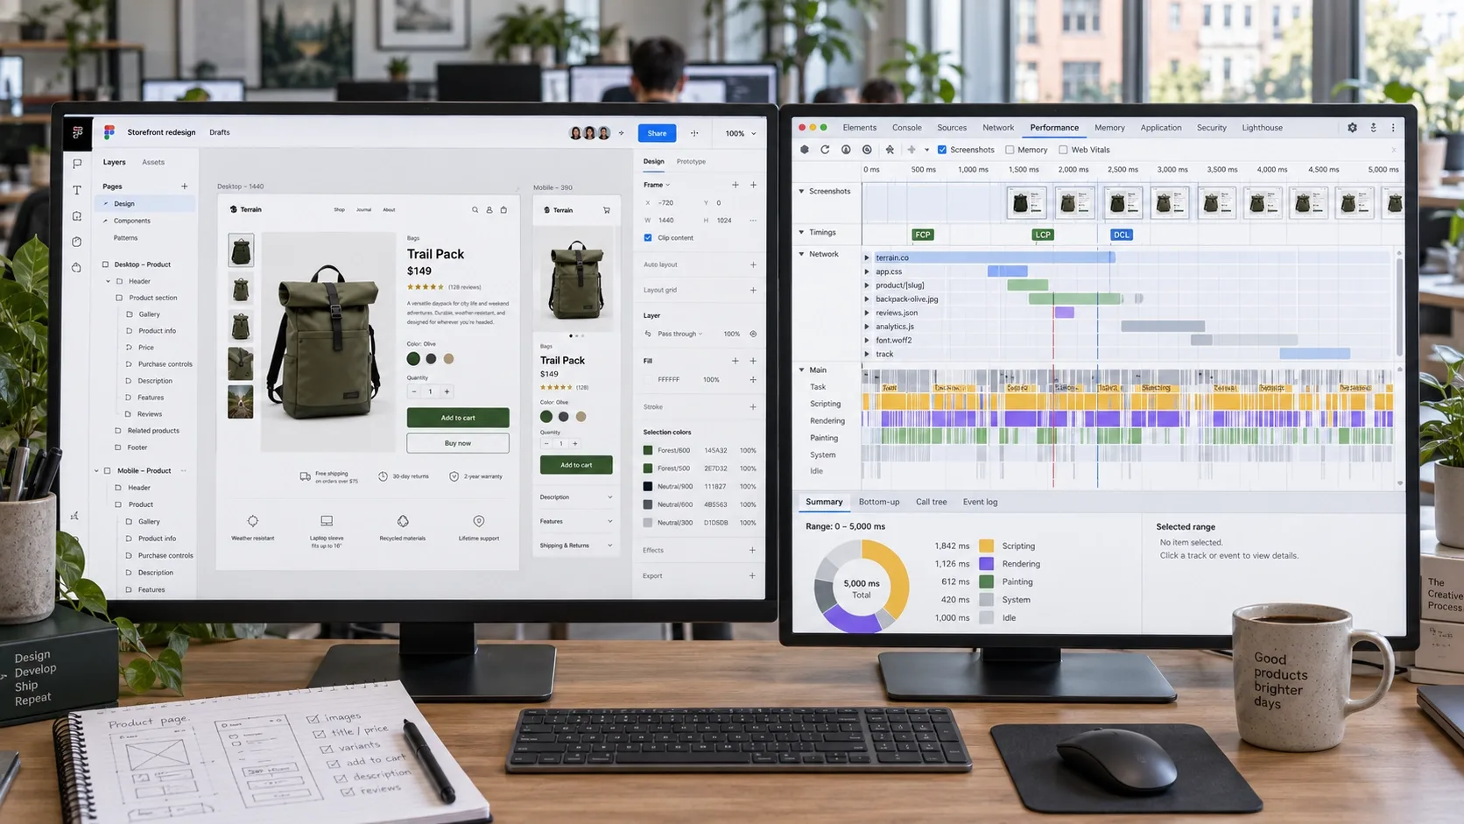Select the Purchase controls layer under Desktop – Product

pos(165,364)
